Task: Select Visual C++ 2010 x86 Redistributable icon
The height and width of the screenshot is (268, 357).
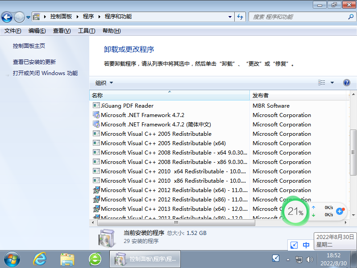Action: tap(96, 180)
